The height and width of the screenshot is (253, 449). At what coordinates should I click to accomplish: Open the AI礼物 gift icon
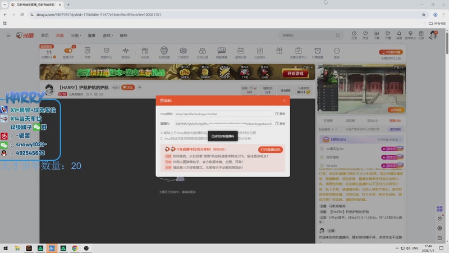pyautogui.click(x=145, y=52)
